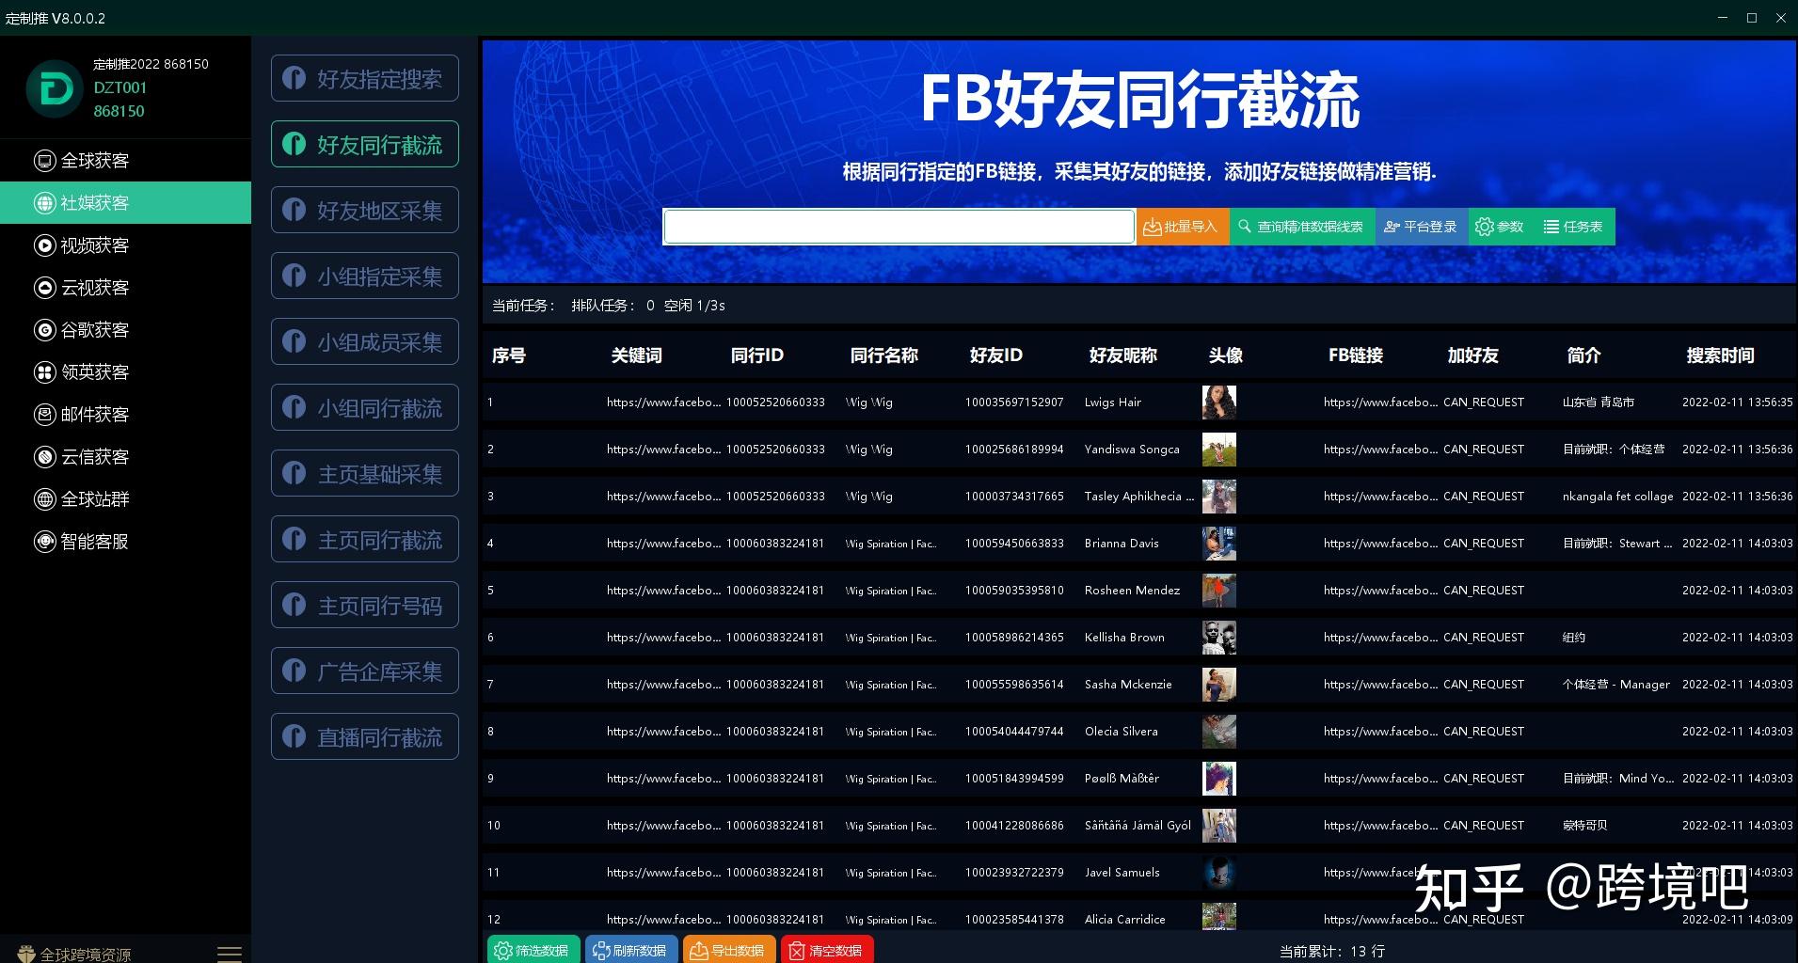Select friend ID 100041228086686 cell
The image size is (1798, 963).
click(x=1014, y=826)
